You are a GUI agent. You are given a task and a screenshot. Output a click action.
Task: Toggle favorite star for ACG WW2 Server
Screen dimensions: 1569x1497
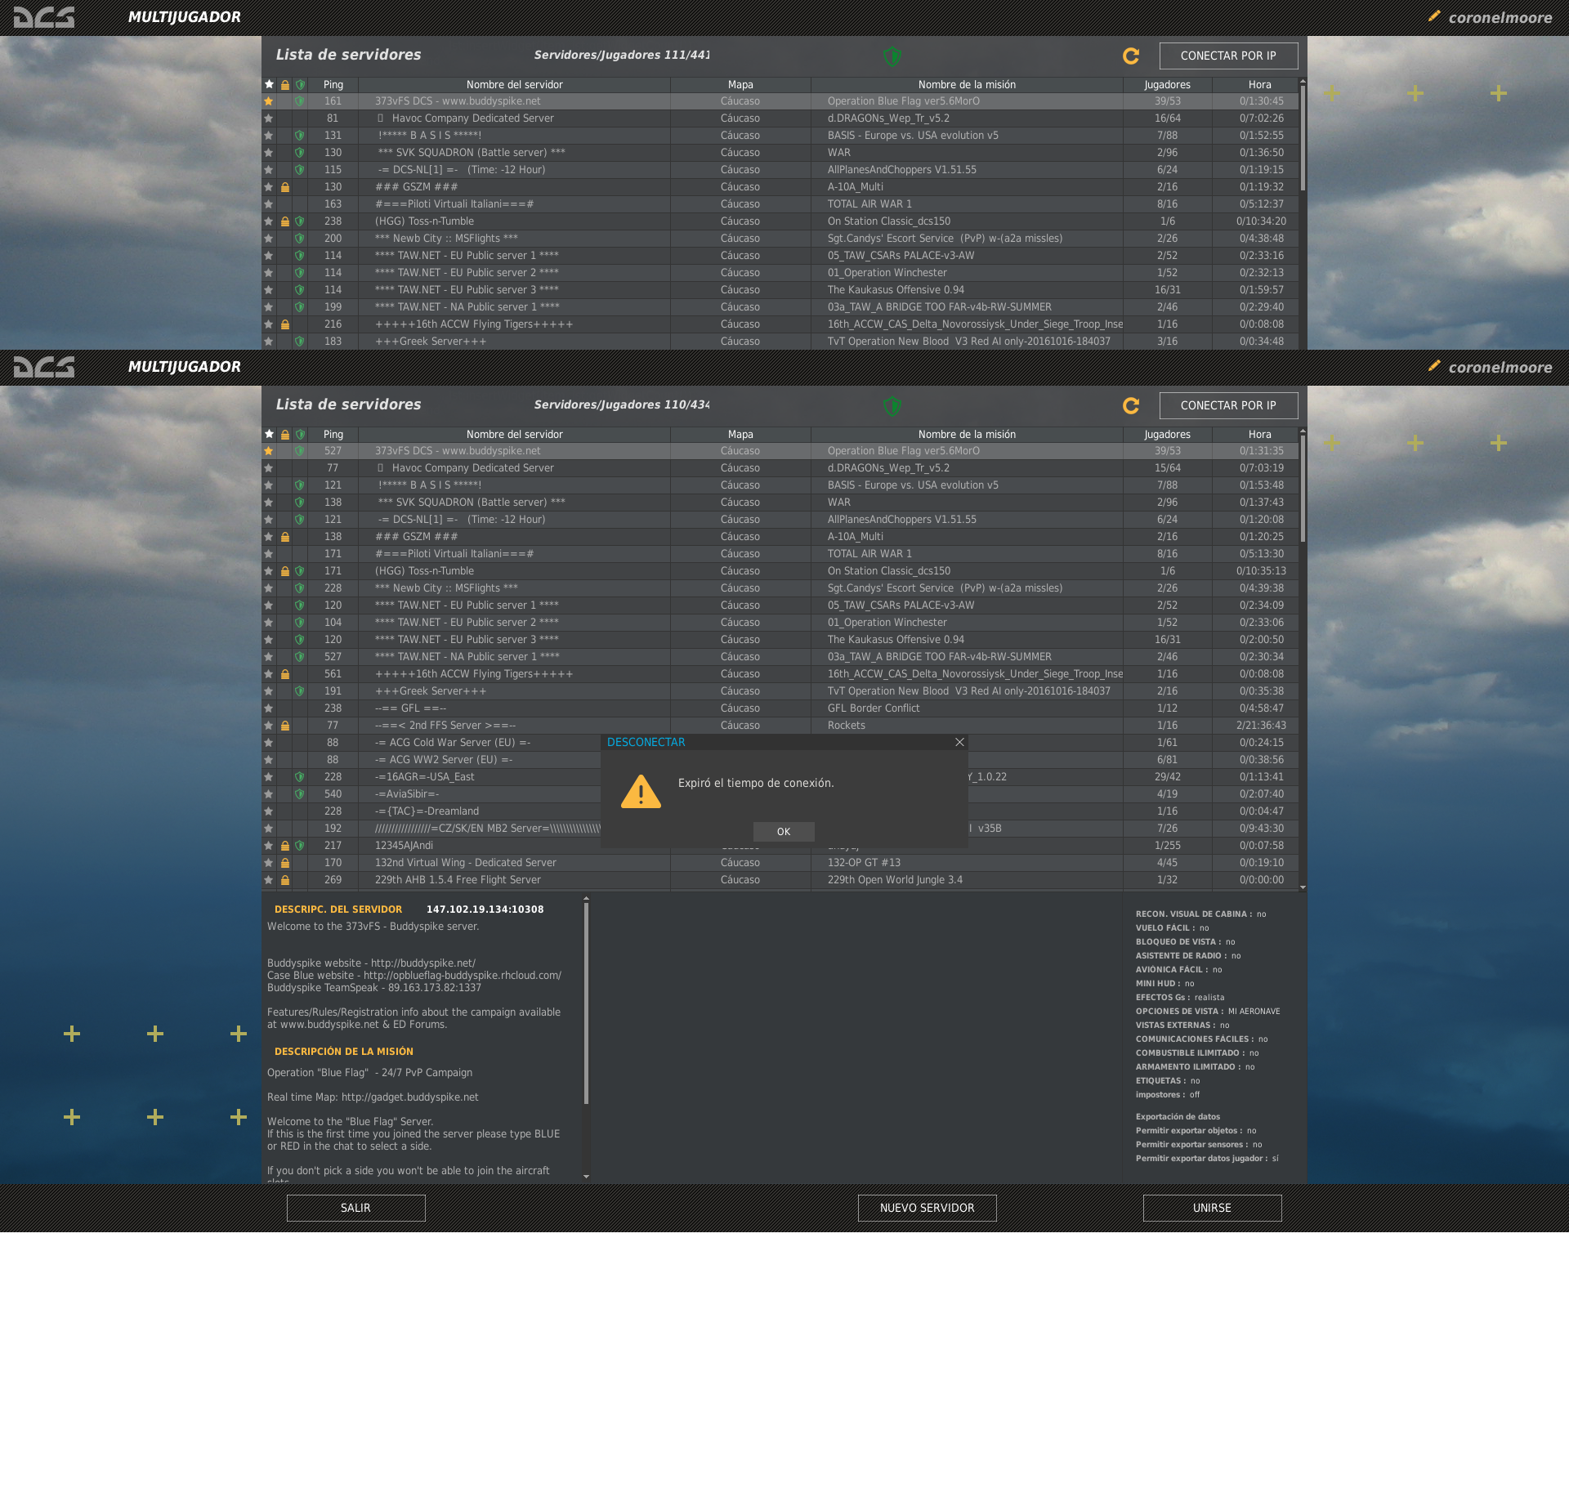pos(268,760)
